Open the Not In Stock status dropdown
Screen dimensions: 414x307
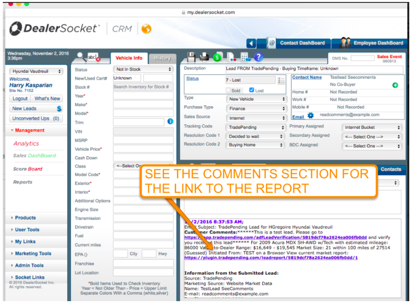[143, 69]
